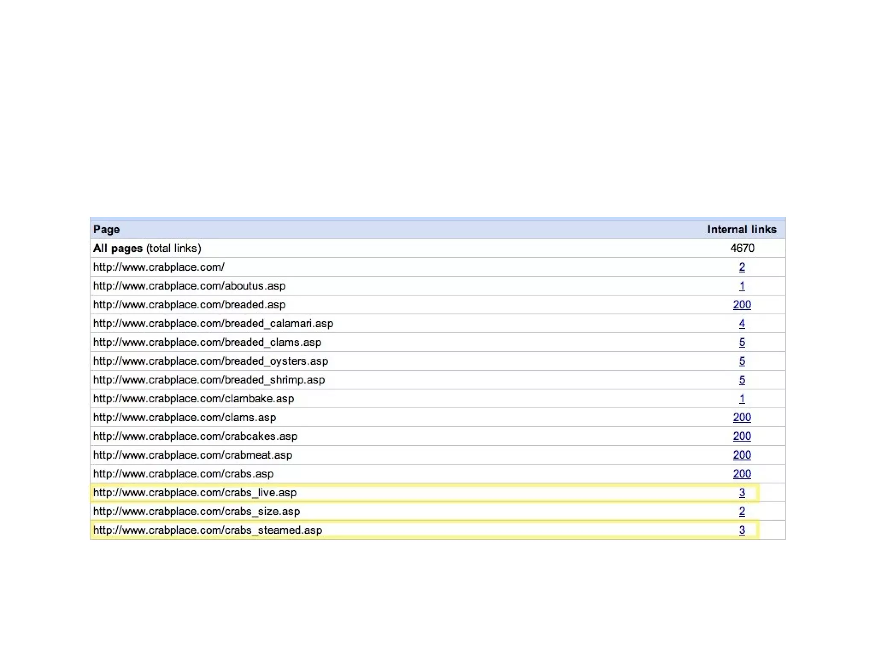This screenshot has height=656, width=875.
Task: Click the Internal links column header
Action: (741, 230)
